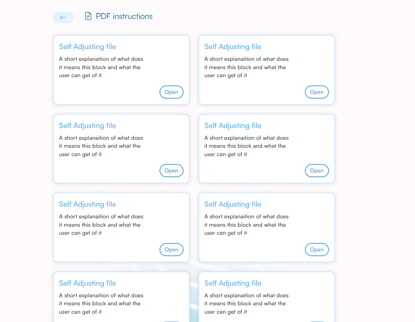Click Open in third row right card
415x322 pixels.
coord(317,250)
